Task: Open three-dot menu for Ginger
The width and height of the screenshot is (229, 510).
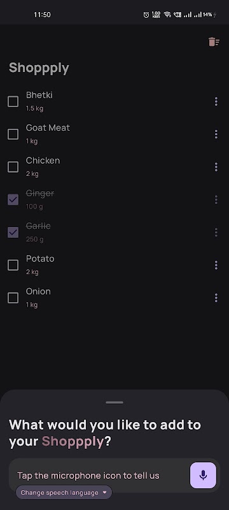Action: pos(216,200)
